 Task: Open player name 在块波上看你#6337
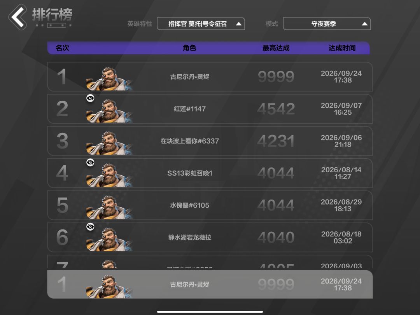190,141
